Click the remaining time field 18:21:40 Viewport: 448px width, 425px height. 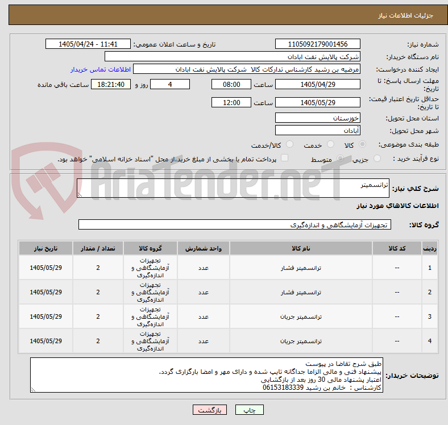111,84
